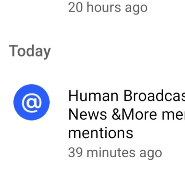The height and width of the screenshot is (185, 185).
Task: Tap the blue @ mentions icon
Action: [x=31, y=102]
